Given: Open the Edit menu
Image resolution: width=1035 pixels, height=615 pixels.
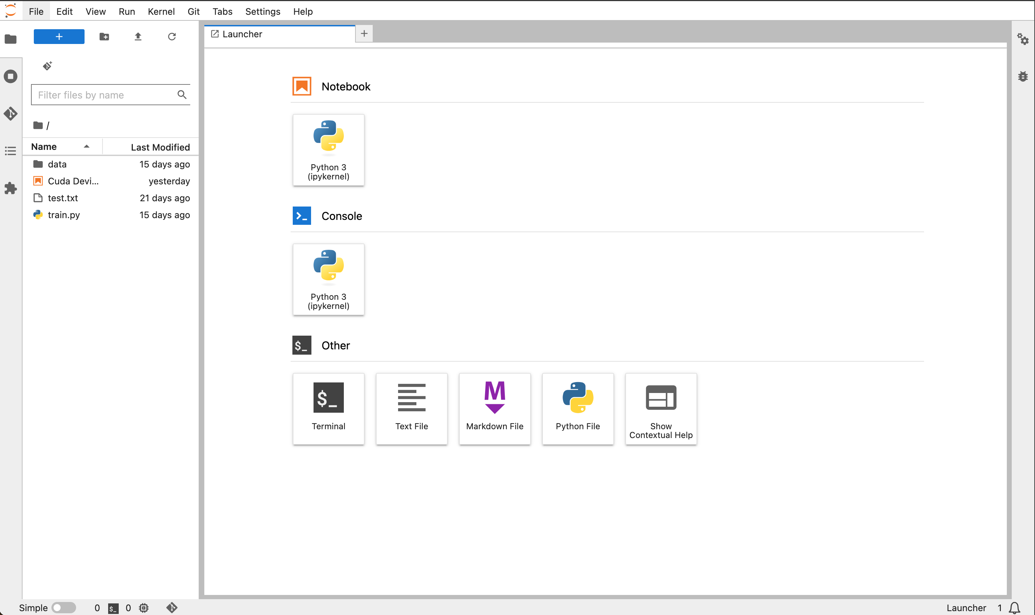Looking at the screenshot, I should coord(64,12).
